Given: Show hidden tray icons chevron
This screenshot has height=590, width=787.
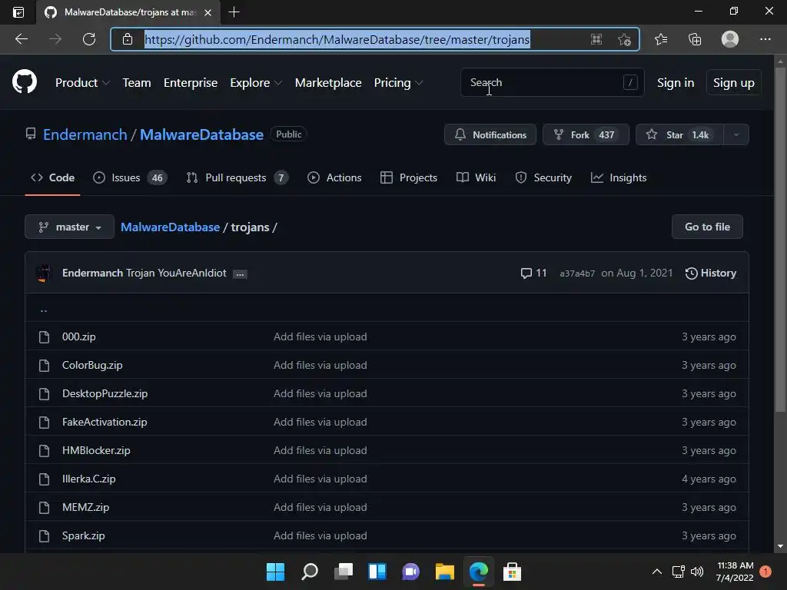Looking at the screenshot, I should click(x=656, y=572).
